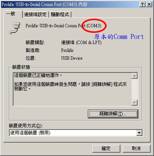Click the 連接埠 (COM & LPT) device type text
This screenshot has width=154, height=156.
point(81,43)
